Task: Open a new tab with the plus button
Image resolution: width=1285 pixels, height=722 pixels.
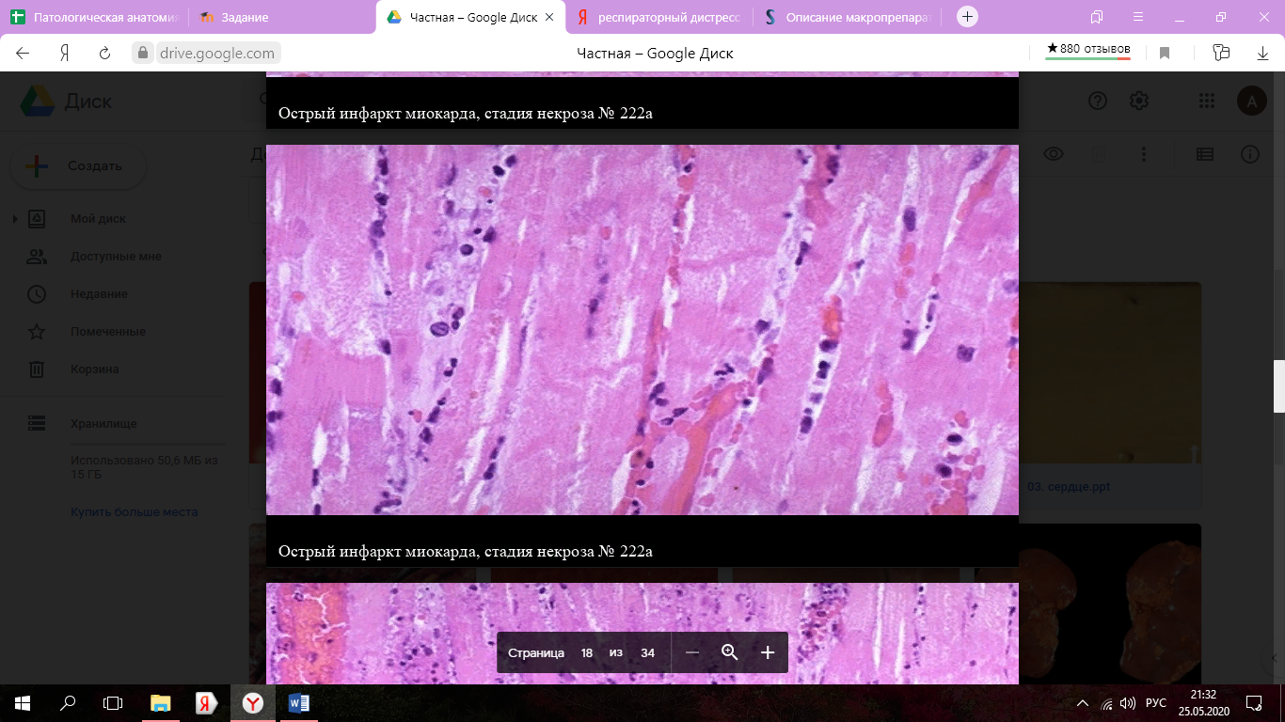Action: [x=967, y=17]
